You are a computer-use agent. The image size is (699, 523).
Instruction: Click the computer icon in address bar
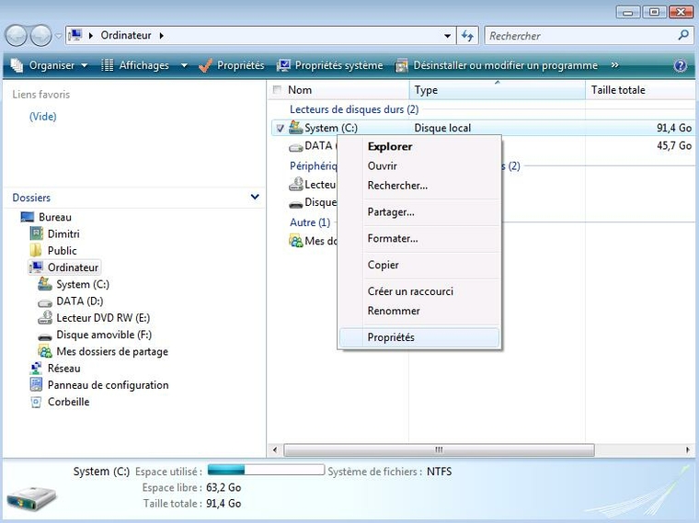point(75,35)
